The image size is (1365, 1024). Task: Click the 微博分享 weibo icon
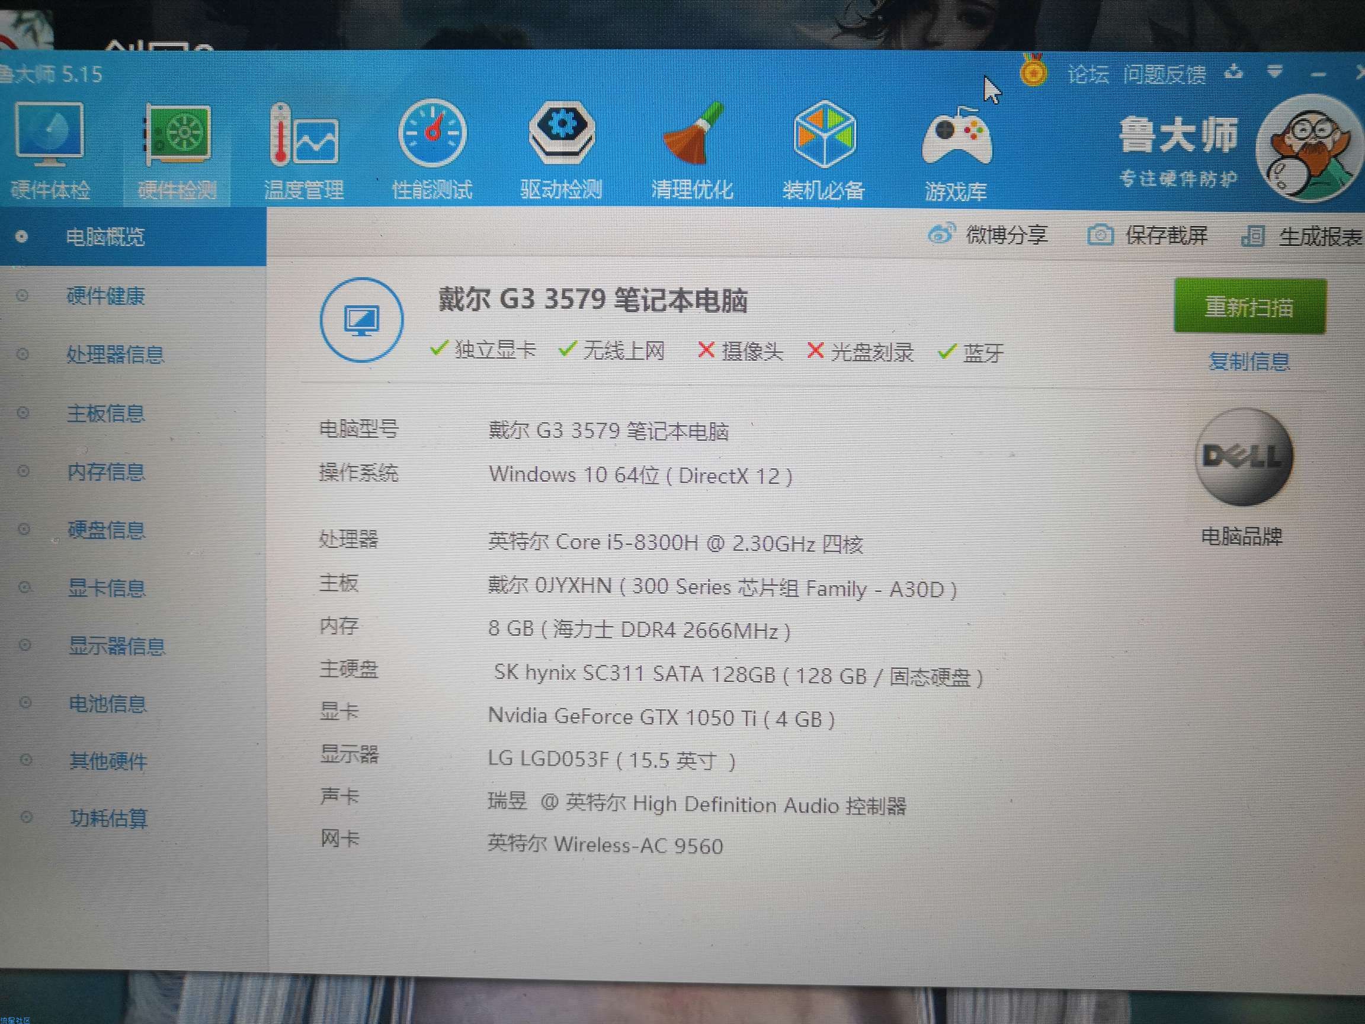click(941, 235)
